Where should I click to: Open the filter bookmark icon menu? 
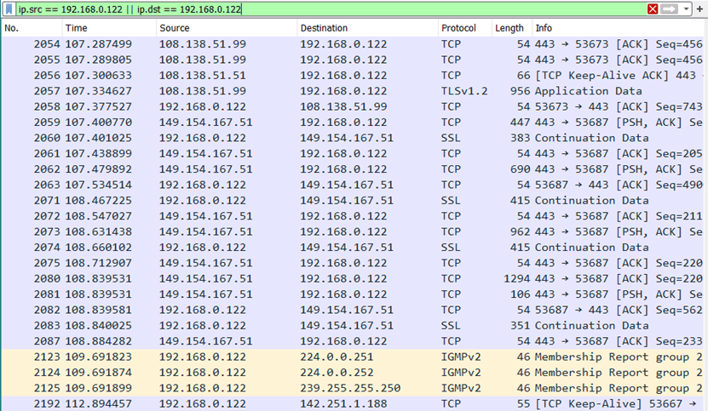point(9,9)
